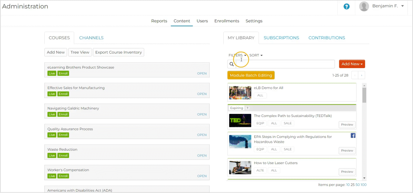Open user menu arrow next to Benjamin F.
413x193 pixels.
click(x=403, y=6)
